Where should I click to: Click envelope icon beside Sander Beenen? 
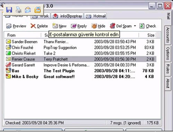[x=8, y=42]
